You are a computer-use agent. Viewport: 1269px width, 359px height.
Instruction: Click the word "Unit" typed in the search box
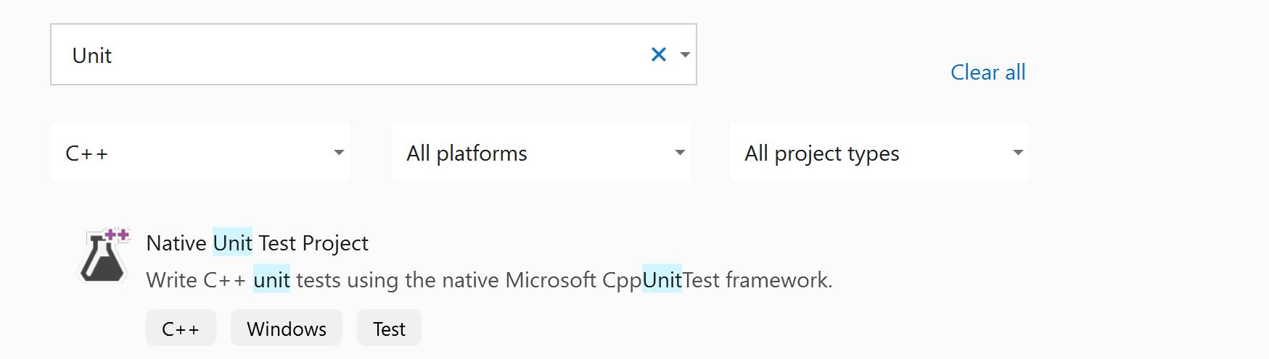point(92,56)
